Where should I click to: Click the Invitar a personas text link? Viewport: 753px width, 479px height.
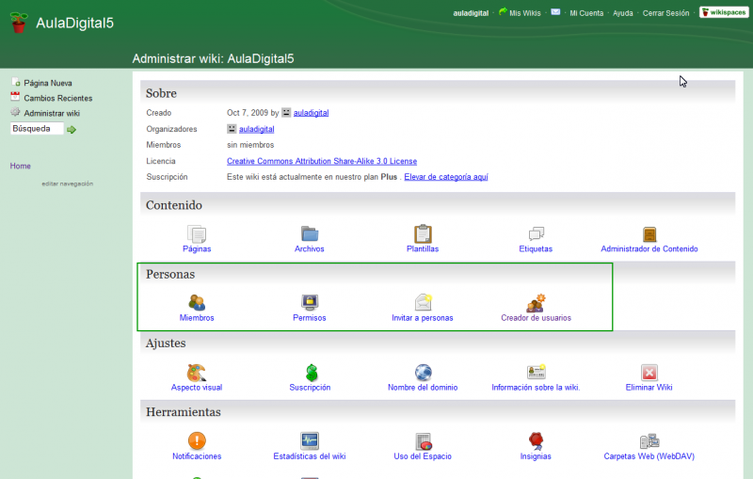(423, 318)
